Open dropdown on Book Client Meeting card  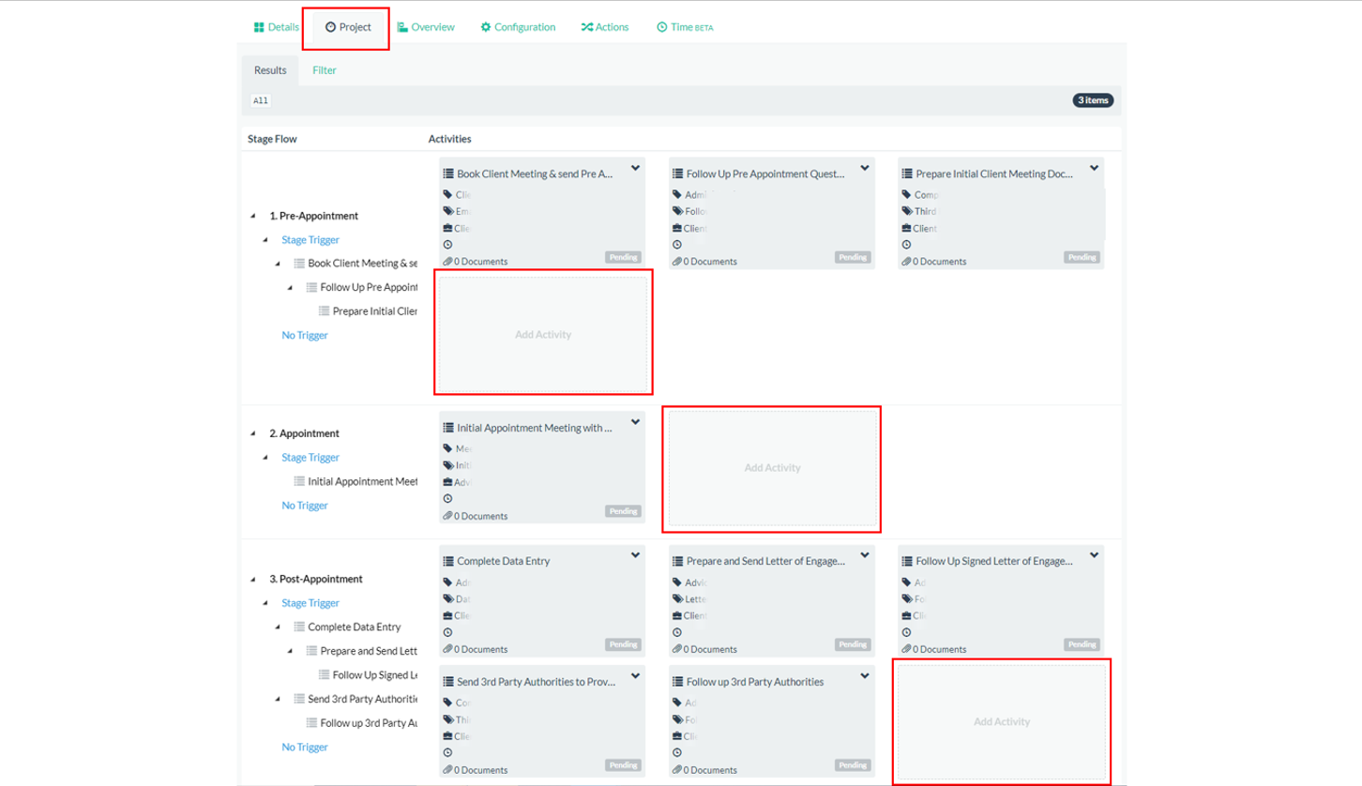635,169
